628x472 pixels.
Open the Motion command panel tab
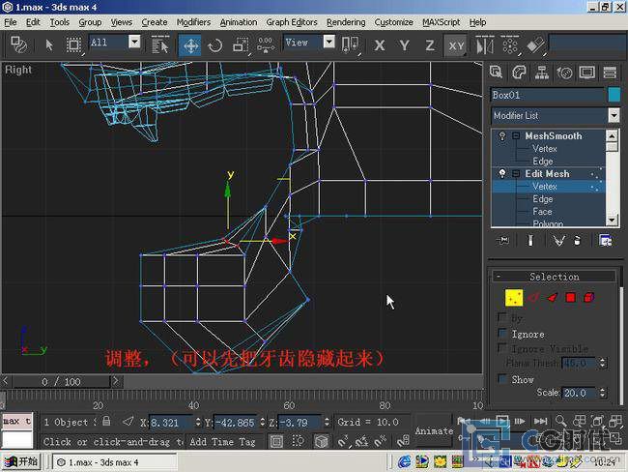[565, 73]
